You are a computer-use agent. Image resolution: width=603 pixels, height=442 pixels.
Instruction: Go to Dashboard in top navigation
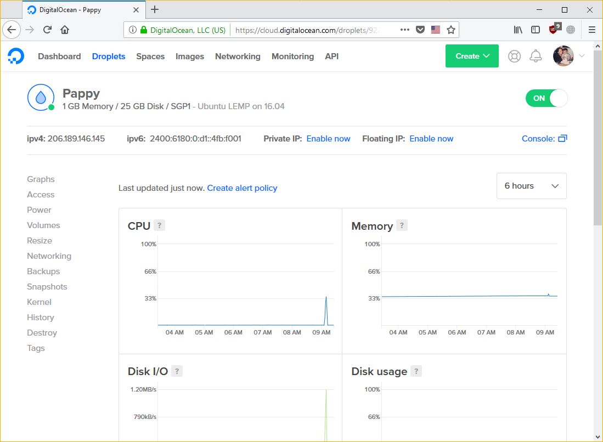[x=59, y=56]
